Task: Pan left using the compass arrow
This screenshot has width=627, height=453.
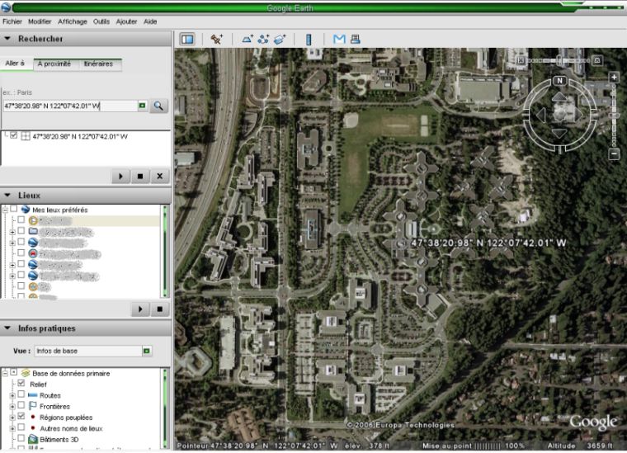Action: click(x=541, y=115)
